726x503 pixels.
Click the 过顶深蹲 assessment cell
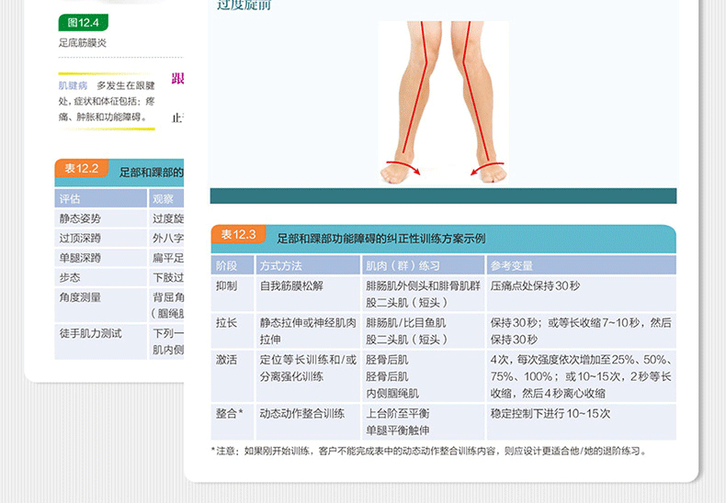80,239
